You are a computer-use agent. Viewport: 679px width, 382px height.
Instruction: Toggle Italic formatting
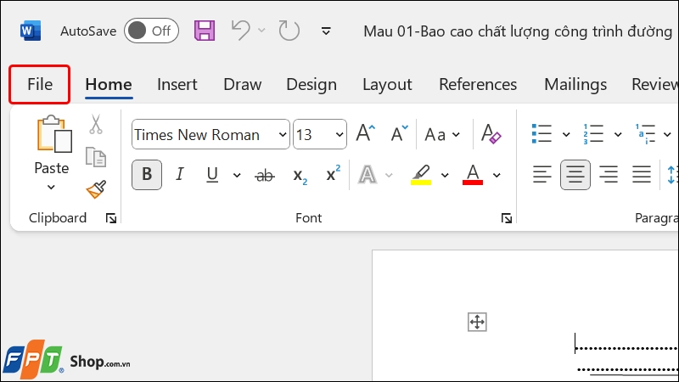pyautogui.click(x=179, y=175)
